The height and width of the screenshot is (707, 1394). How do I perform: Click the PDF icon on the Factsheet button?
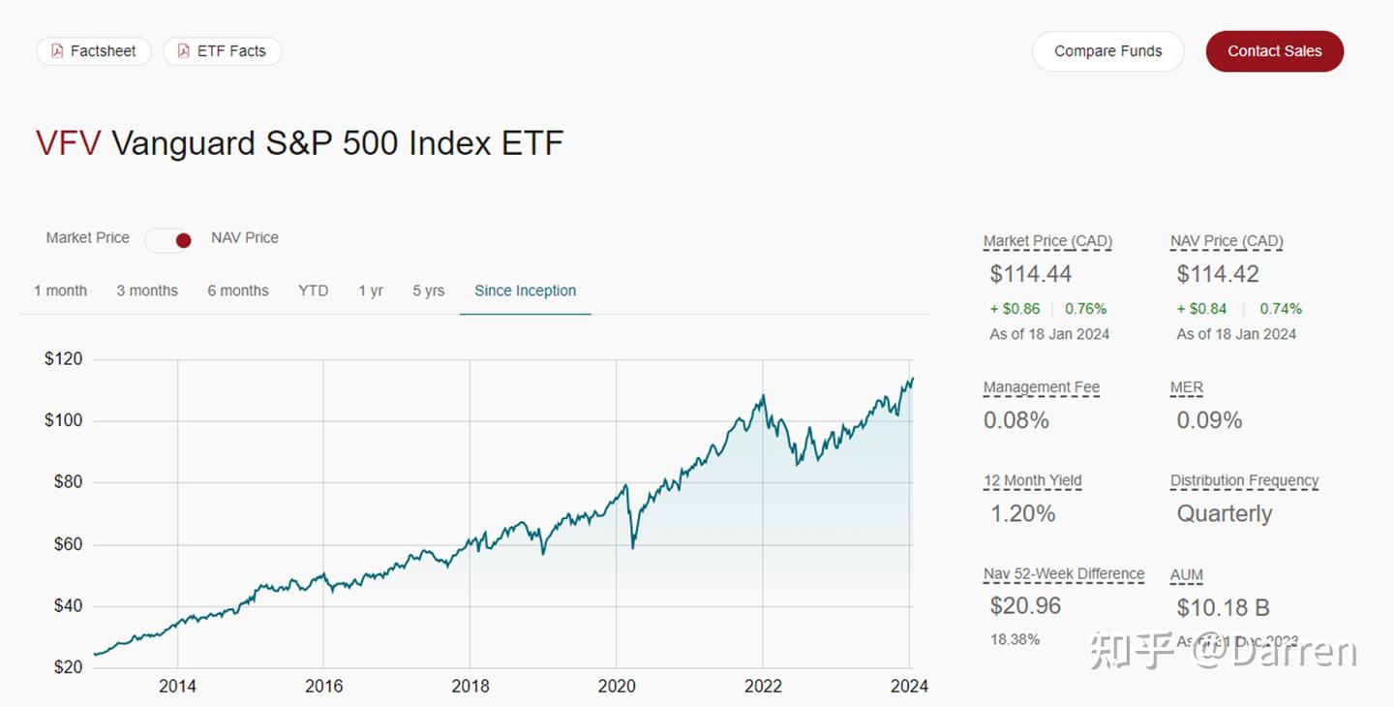(x=58, y=50)
